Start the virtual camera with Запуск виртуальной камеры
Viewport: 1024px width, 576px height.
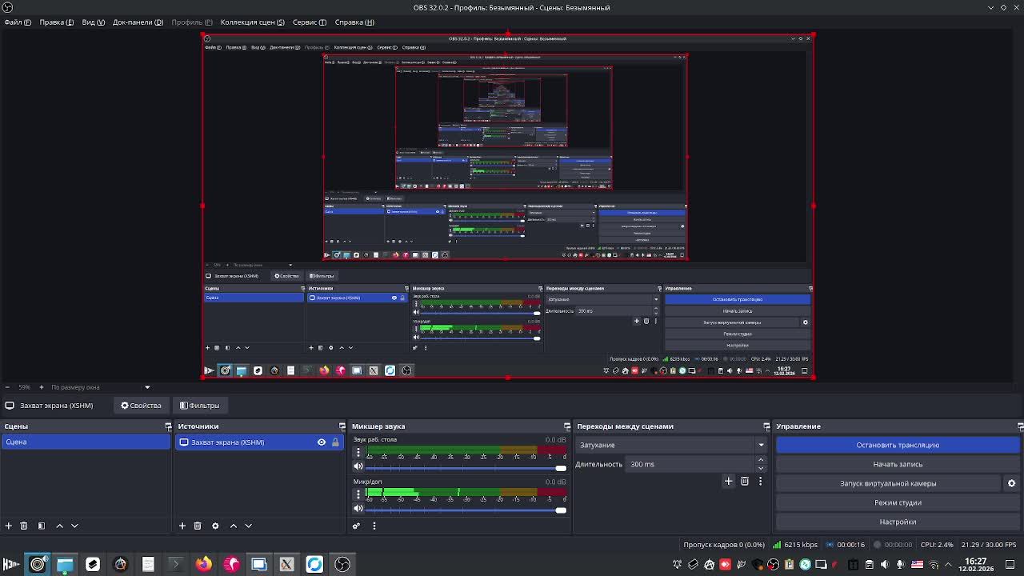coord(888,483)
